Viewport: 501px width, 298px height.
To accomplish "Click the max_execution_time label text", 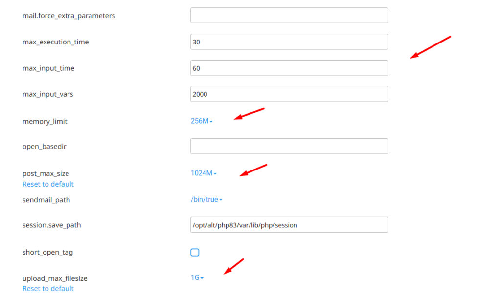I will click(x=56, y=42).
